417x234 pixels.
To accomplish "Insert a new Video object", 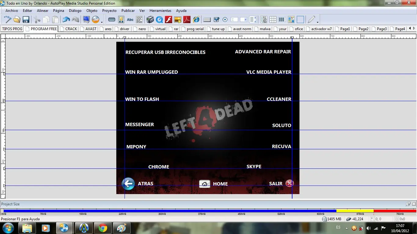I will (x=150, y=20).
